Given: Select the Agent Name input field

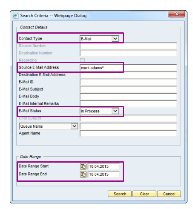Looking at the screenshot, I should tap(128, 134).
